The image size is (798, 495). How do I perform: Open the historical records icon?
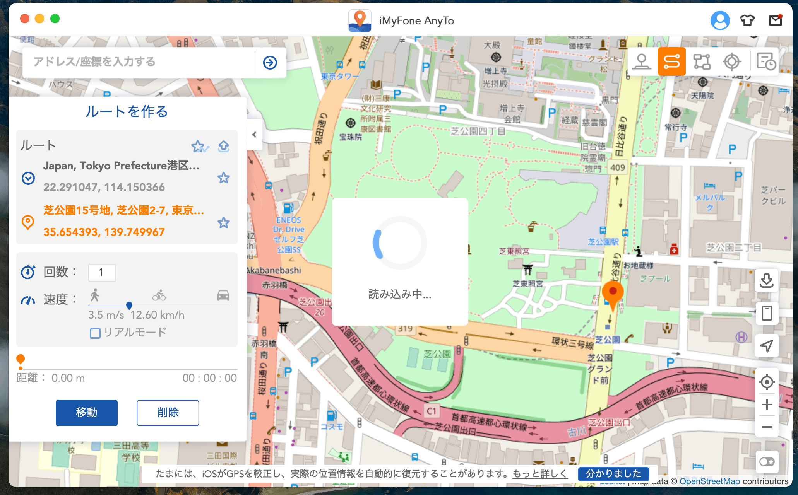click(766, 61)
